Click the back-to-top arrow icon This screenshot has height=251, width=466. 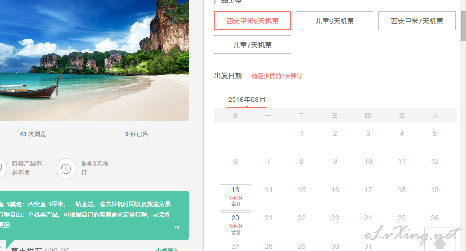(x=440, y=242)
